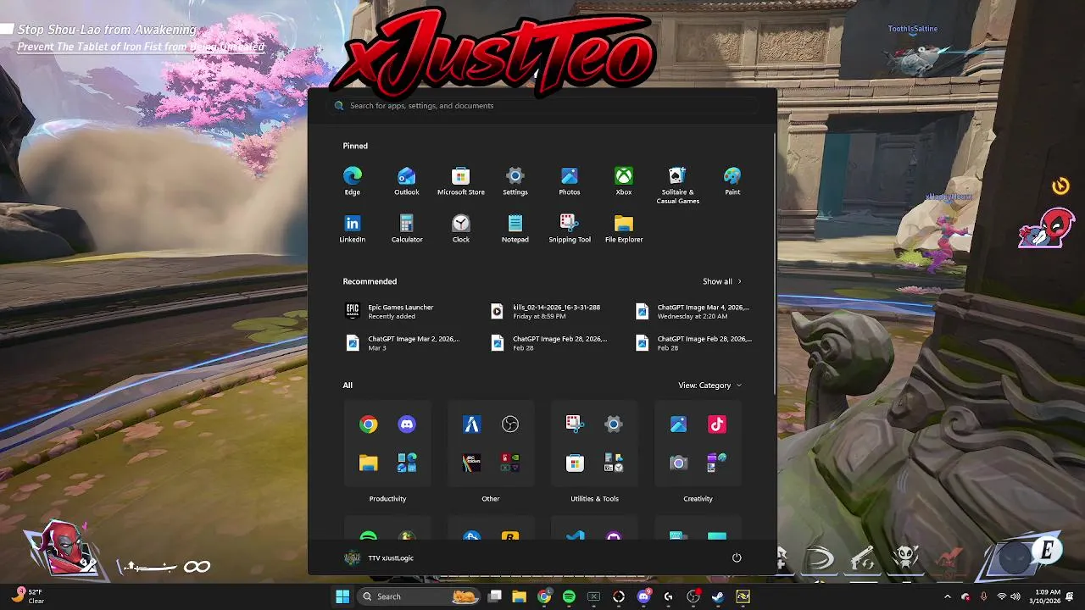Open Camera in Creativity category
Image resolution: width=1085 pixels, height=610 pixels.
point(678,463)
